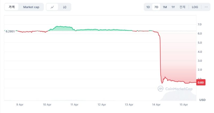Image resolution: width=214 pixels, height=113 pixels.
Task: Set time range to 1Y
Action: (x=173, y=7)
